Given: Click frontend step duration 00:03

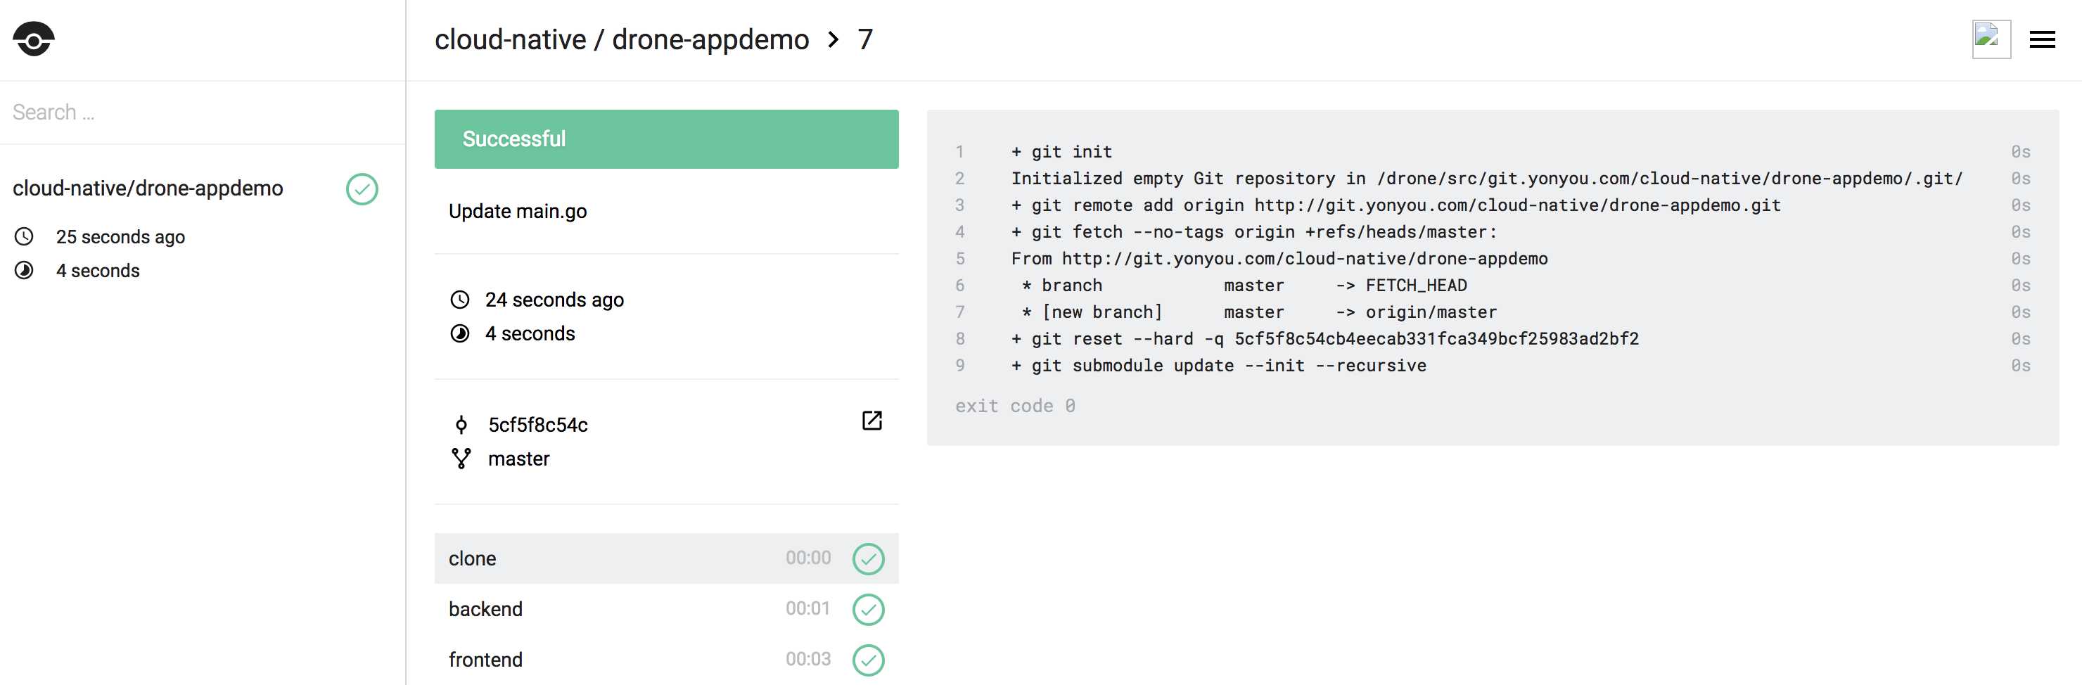Looking at the screenshot, I should click(x=807, y=659).
